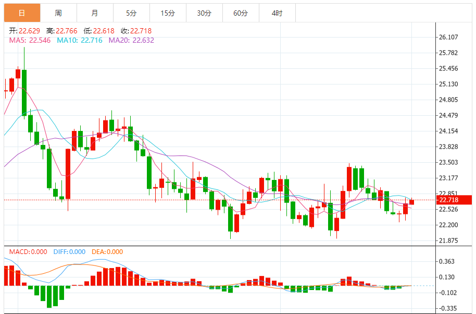Click the 24.805 price axis label

(x=448, y=100)
